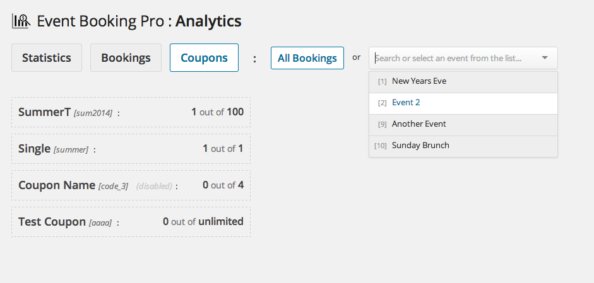594x283 pixels.
Task: Click the sum2014 coupon code label
Action: (93, 113)
